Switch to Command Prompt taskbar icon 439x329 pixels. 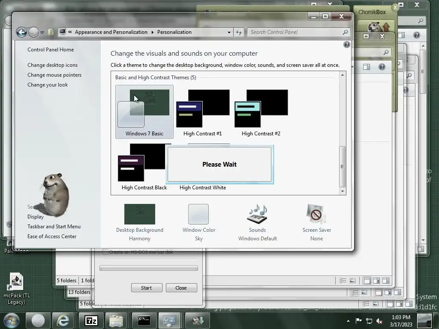144,320
